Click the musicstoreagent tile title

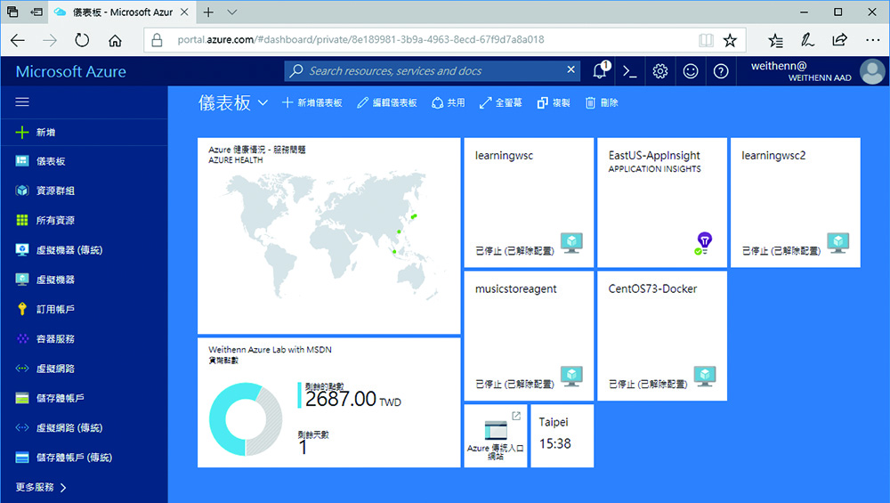click(x=516, y=289)
